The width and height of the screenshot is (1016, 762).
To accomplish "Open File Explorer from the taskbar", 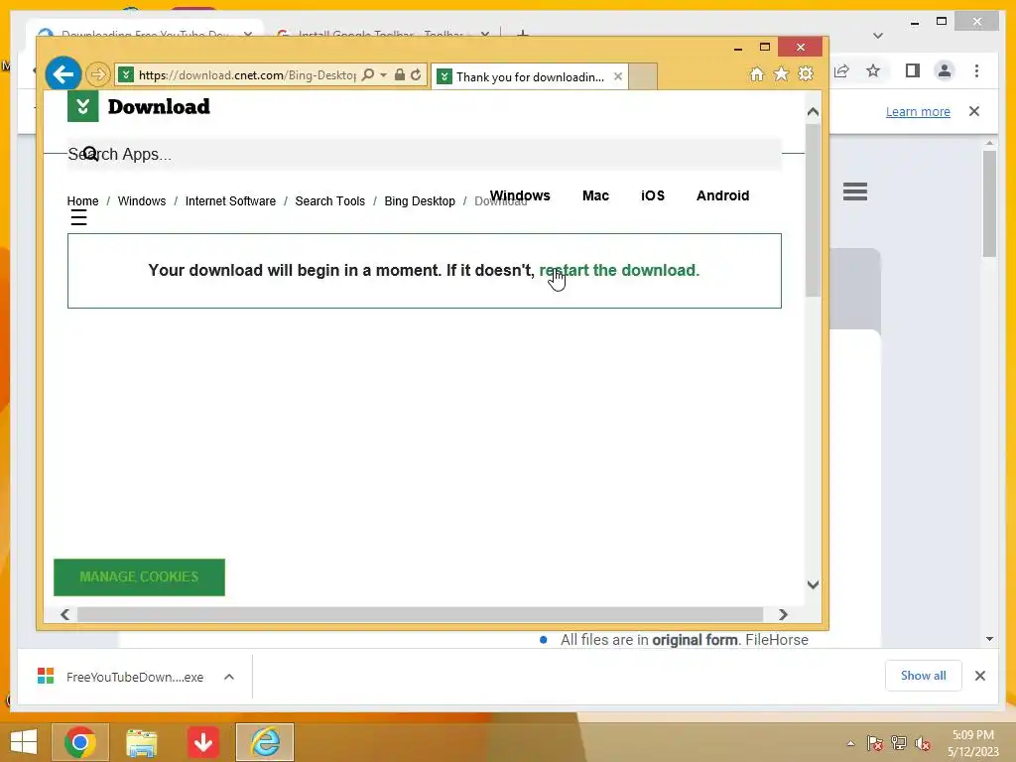I will [x=141, y=742].
